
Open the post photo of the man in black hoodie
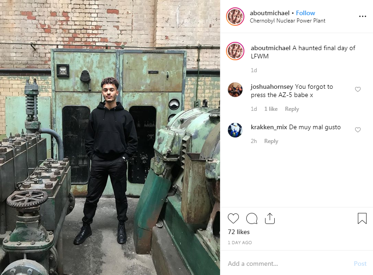110,137
